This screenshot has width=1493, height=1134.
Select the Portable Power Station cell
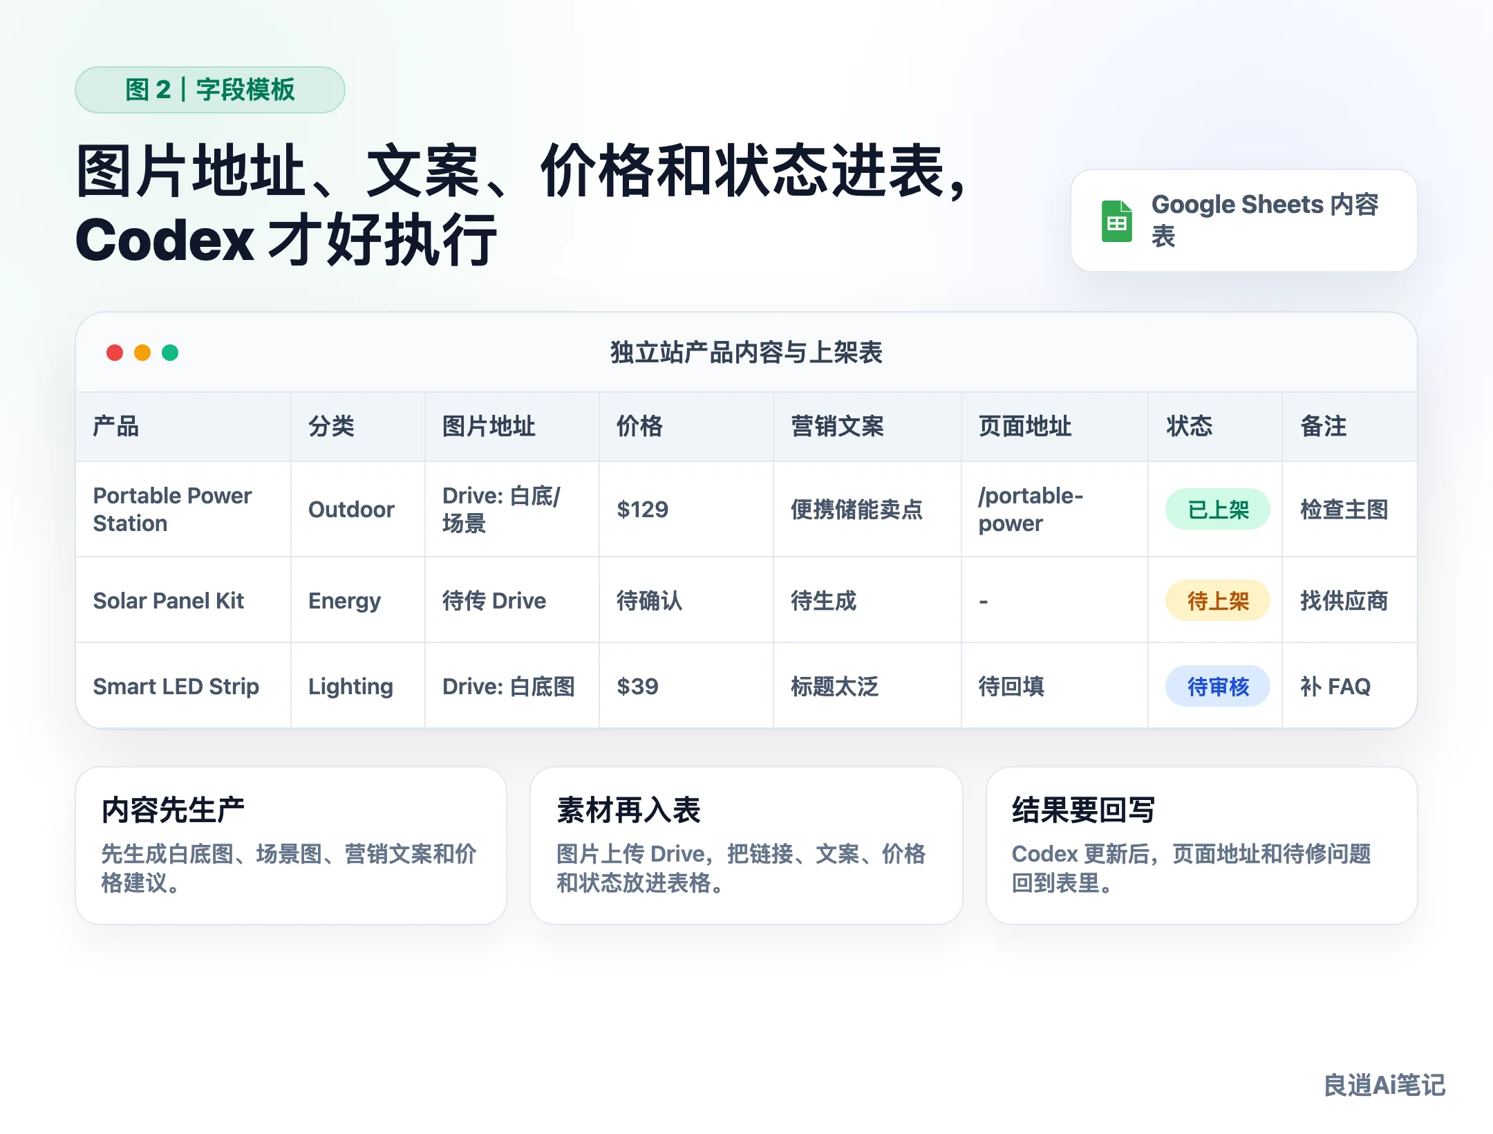pos(183,510)
